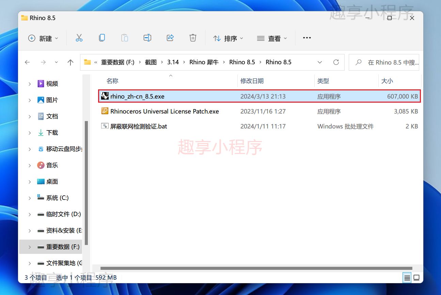Click the horizontal scrollbar in file list
Viewport: 441px width, 295px height.
(x=256, y=268)
